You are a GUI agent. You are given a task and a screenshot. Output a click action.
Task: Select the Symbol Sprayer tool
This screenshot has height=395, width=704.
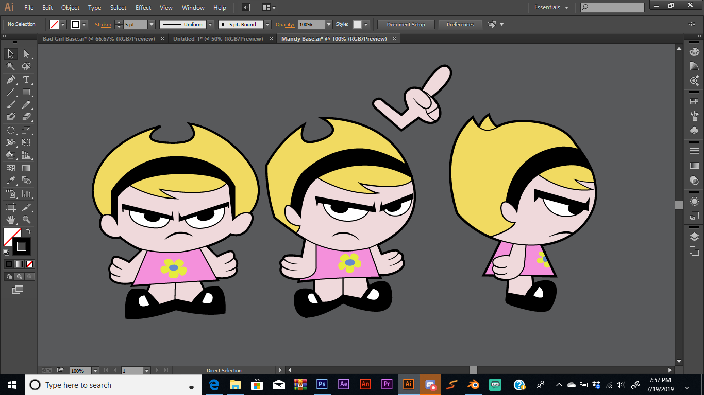[x=11, y=194]
